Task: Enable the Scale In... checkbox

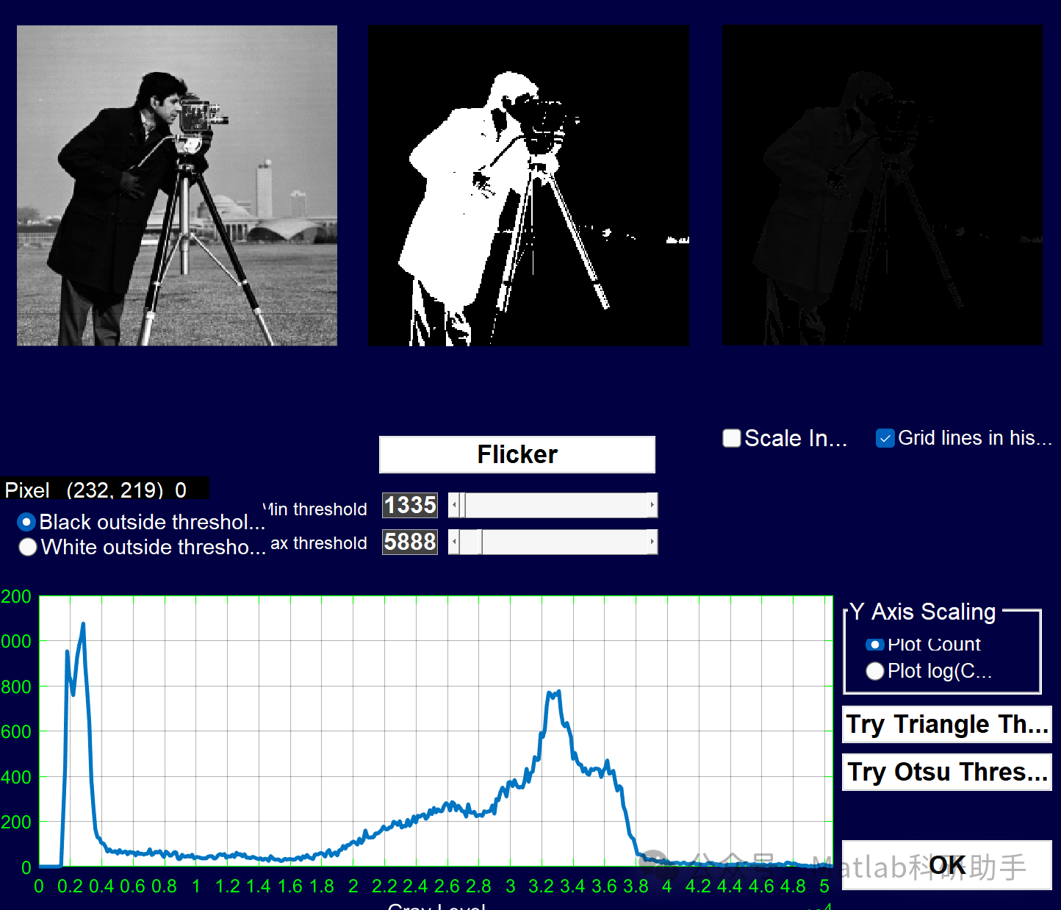Action: point(732,438)
